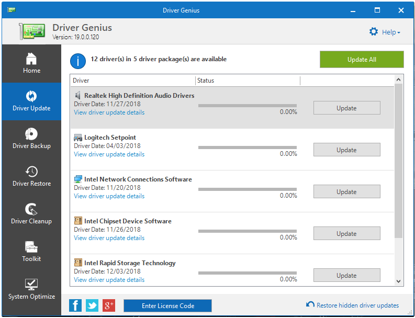This screenshot has height=318, width=415.
Task: Click the Intel Network Connections monitor icon
Action: [78, 179]
